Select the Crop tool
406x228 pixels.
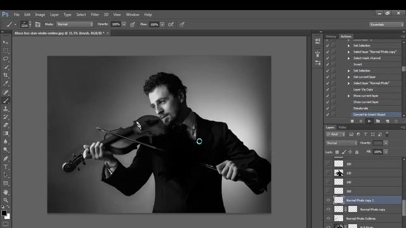click(6, 75)
